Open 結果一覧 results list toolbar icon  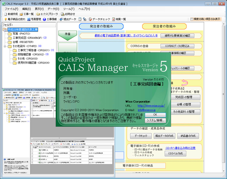tap(114, 19)
